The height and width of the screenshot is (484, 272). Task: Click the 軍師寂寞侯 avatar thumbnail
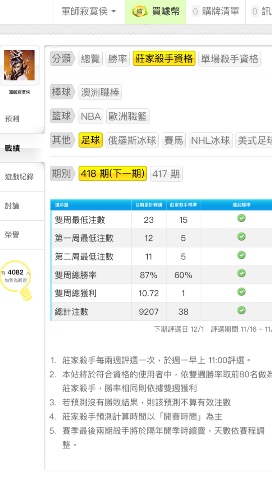(20, 65)
